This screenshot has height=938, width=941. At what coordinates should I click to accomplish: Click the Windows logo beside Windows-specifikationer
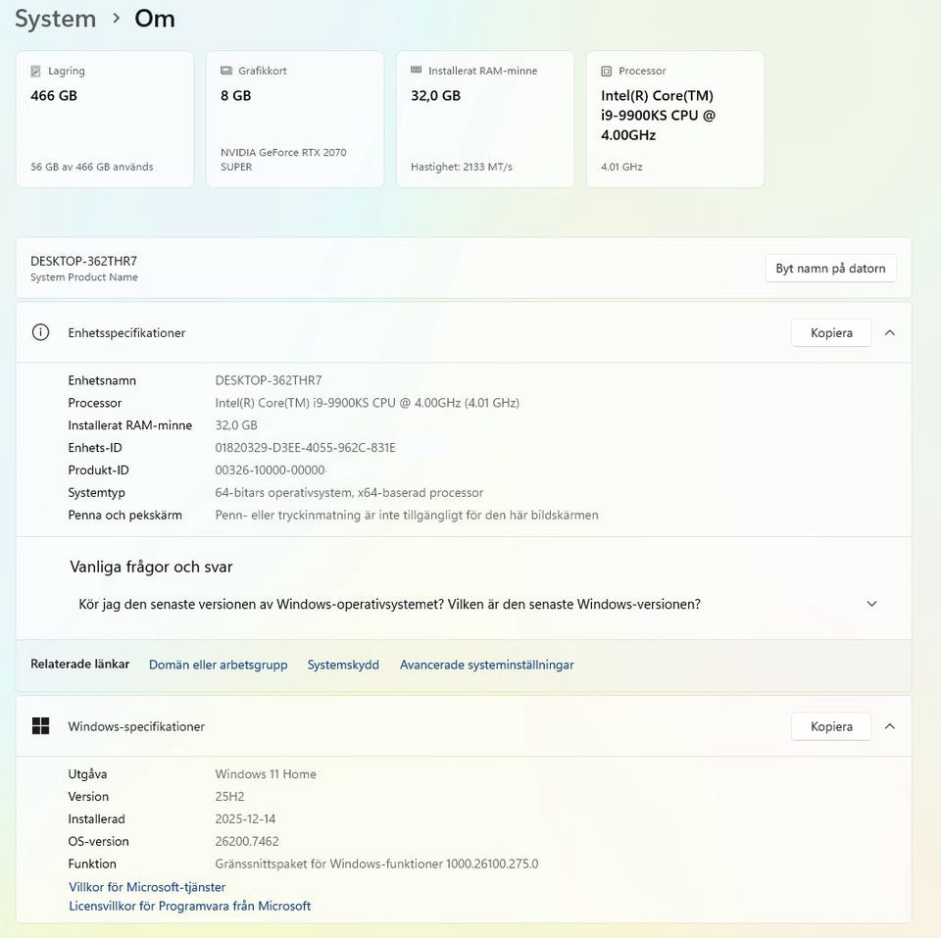click(x=40, y=726)
